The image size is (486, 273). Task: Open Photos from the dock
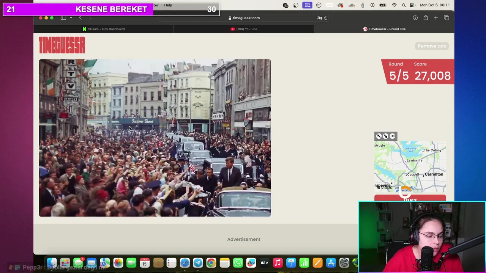tap(118, 263)
